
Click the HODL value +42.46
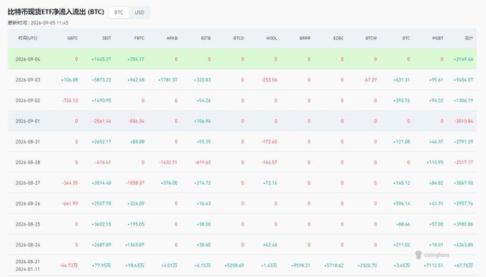[x=270, y=245]
